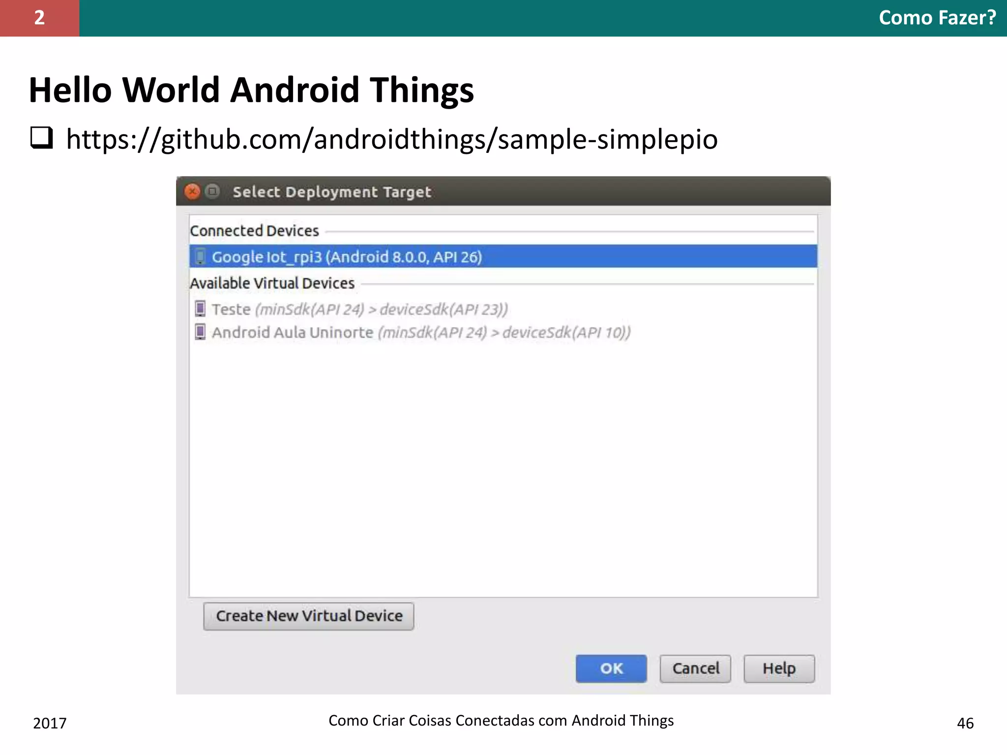Click the footer title Como Criar Coisas Conectadas

(501, 721)
